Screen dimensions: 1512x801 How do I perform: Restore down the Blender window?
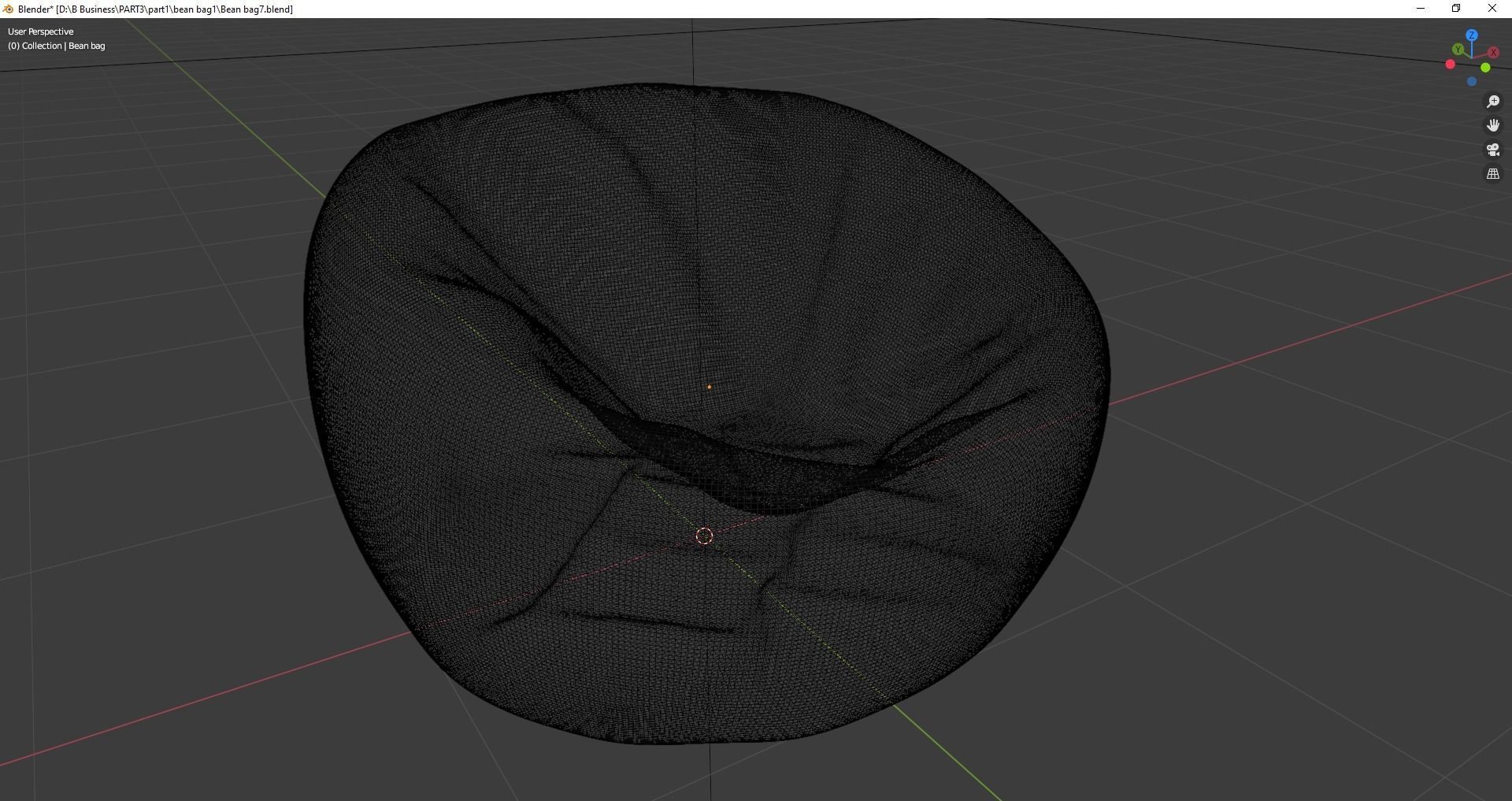click(1456, 9)
